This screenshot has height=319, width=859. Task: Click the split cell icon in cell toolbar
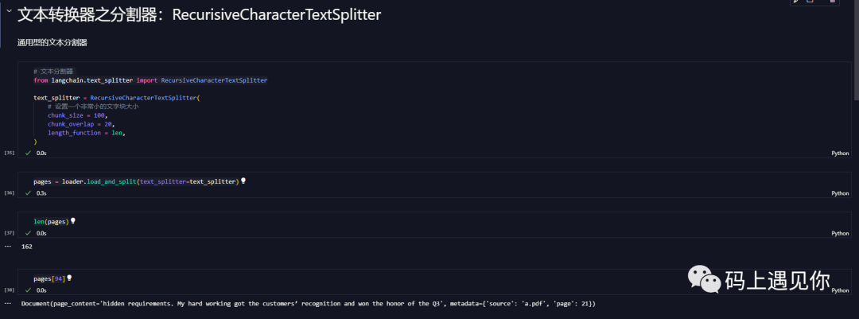810,2
